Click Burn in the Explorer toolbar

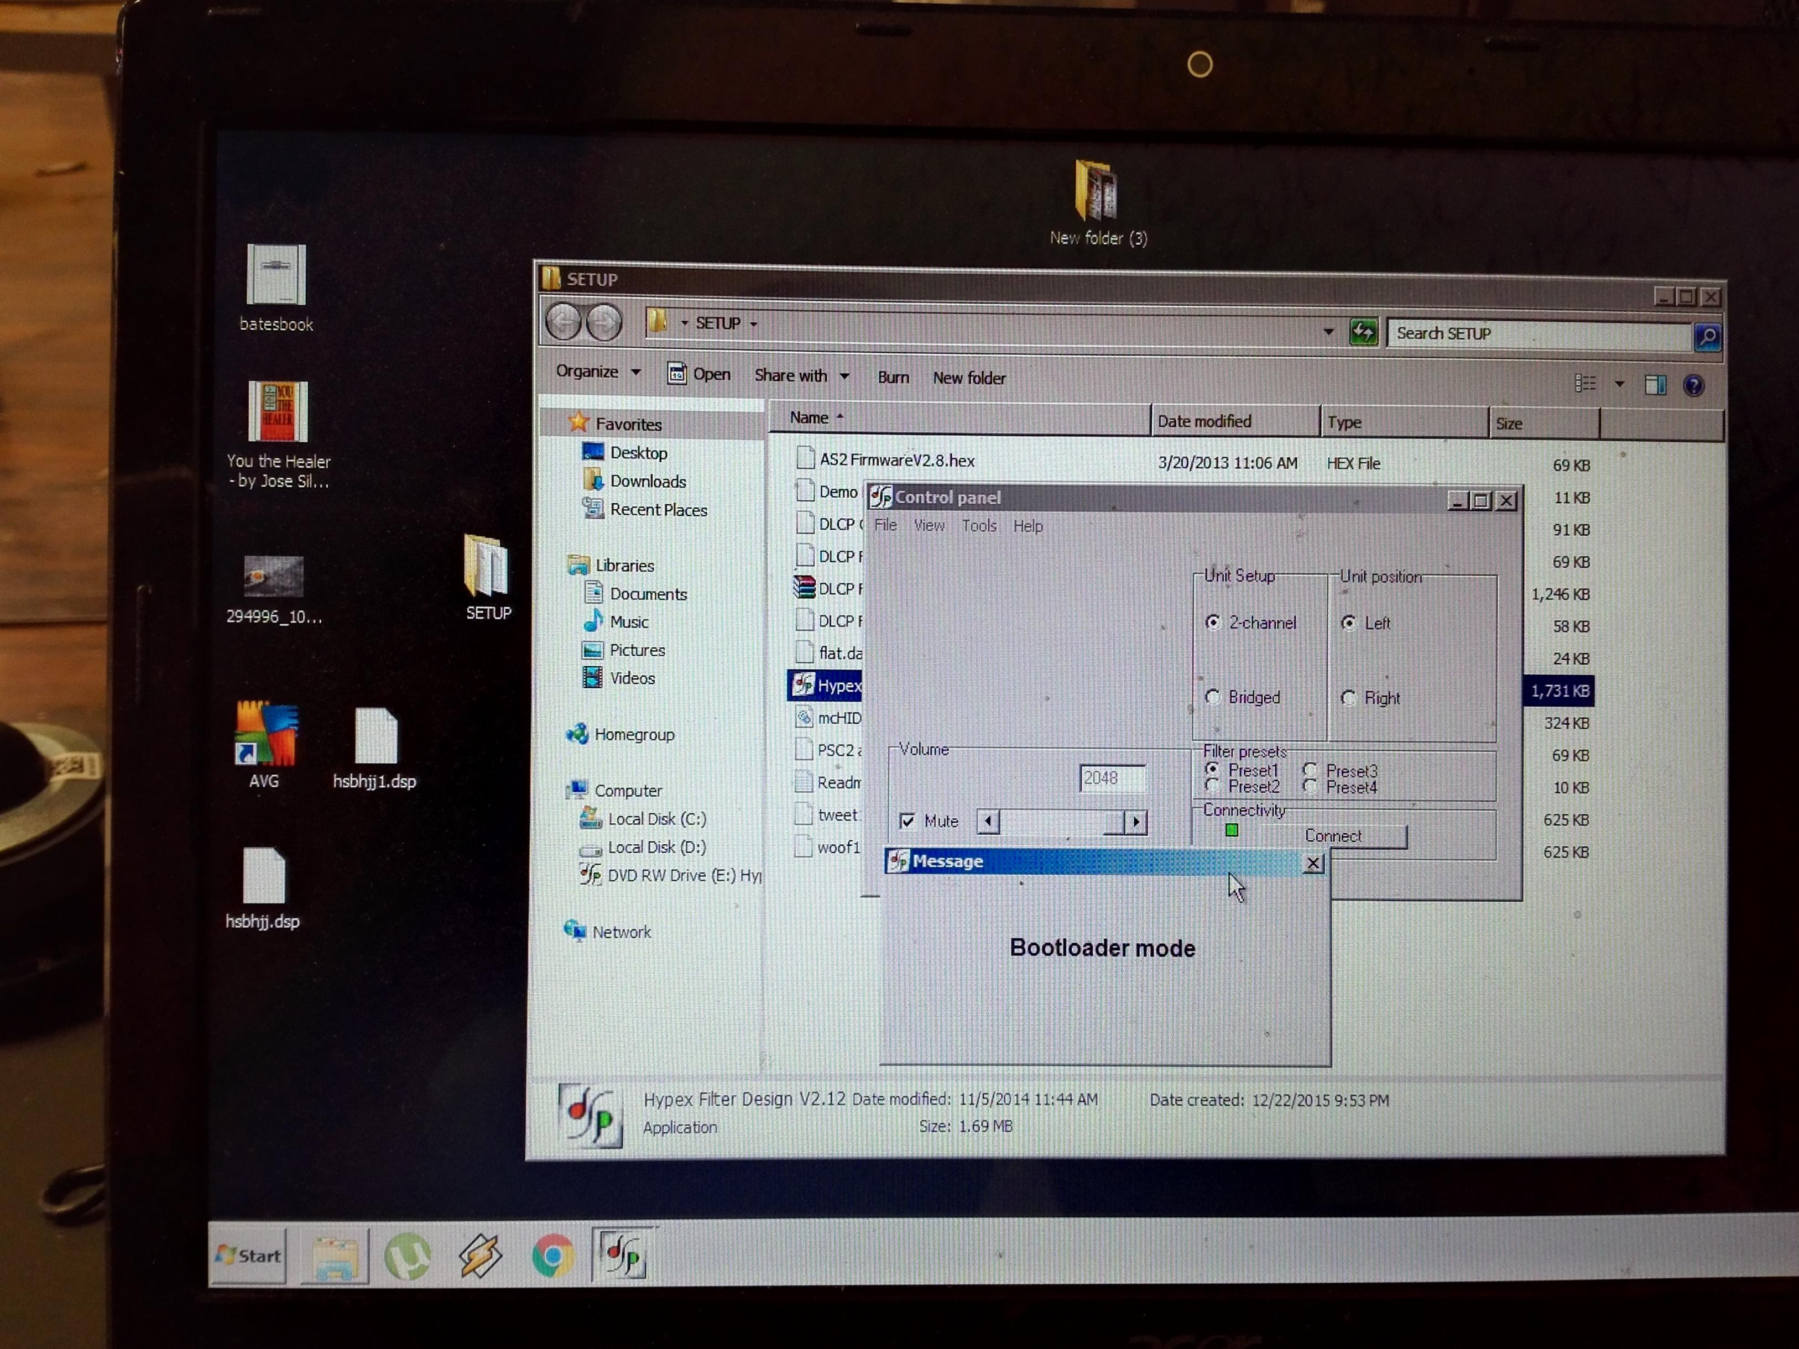point(893,377)
